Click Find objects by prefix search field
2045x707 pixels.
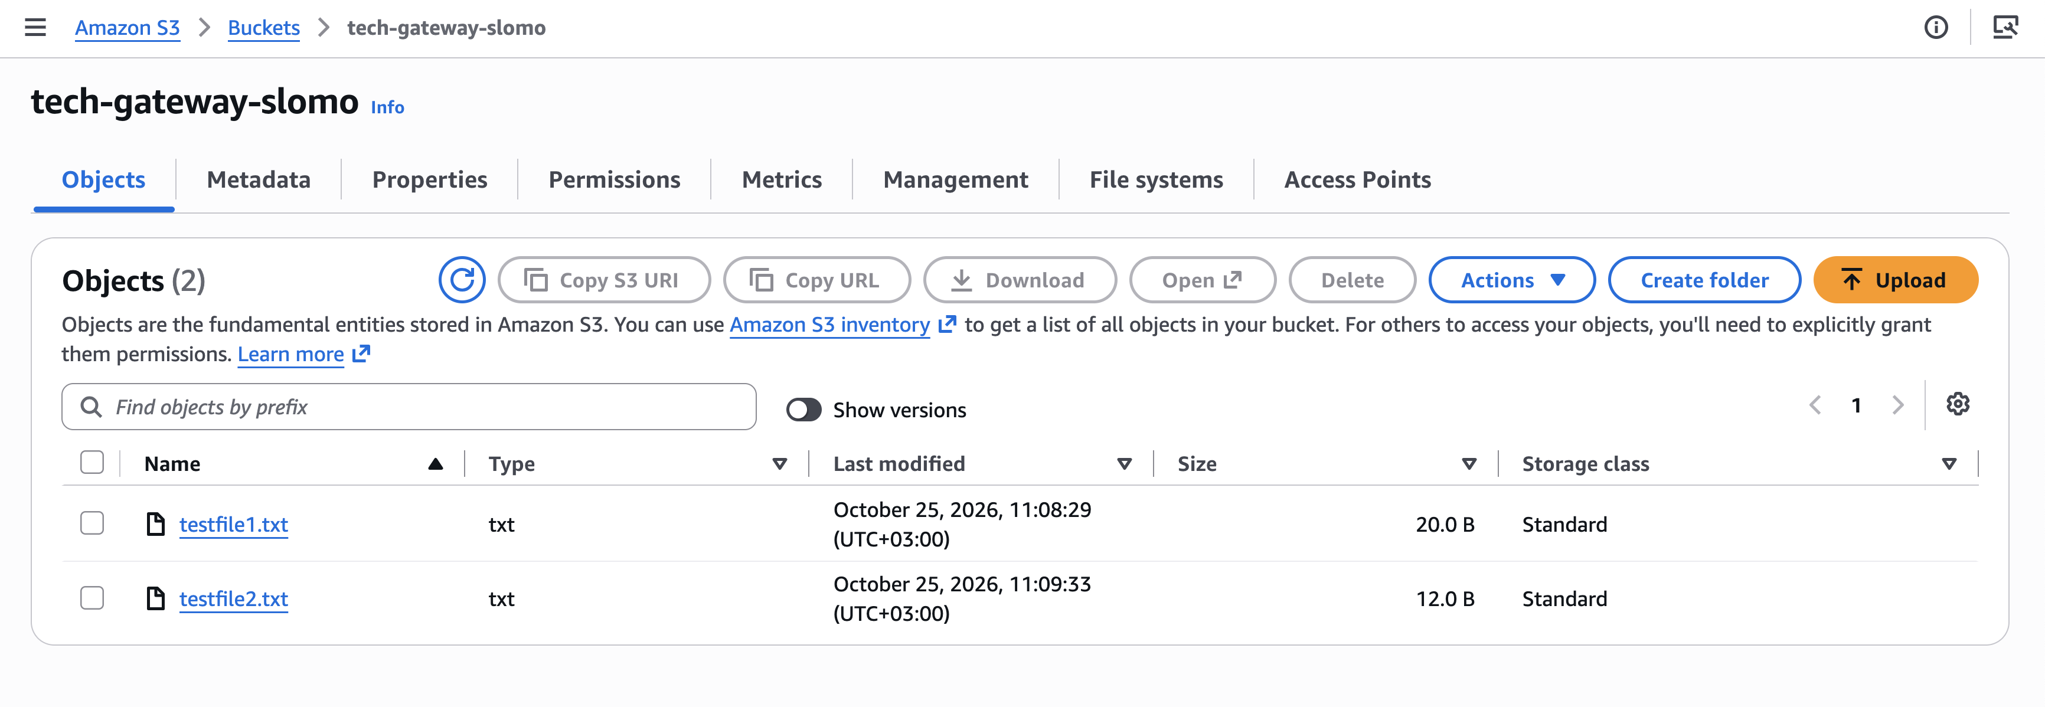coord(409,407)
